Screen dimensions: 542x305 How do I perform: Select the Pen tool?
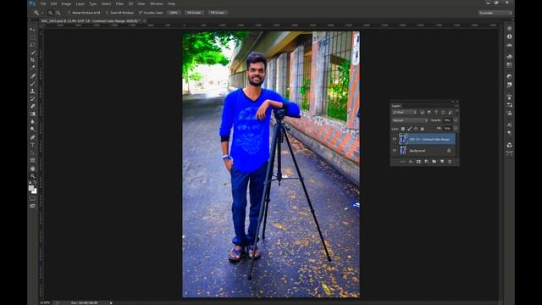(32, 137)
